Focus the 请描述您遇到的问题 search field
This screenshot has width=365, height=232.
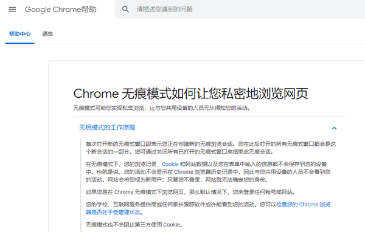[240, 9]
